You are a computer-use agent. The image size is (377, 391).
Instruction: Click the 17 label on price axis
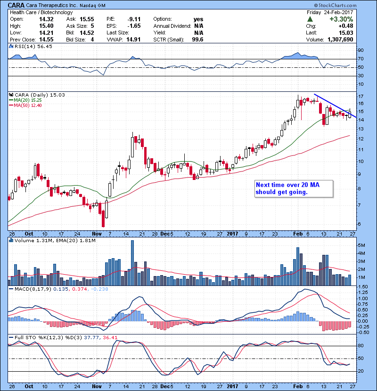pos(361,96)
